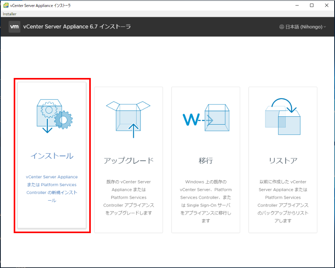Click the upgrade description starting 既存の vCenter Server
335x268 pixels.
click(129, 197)
